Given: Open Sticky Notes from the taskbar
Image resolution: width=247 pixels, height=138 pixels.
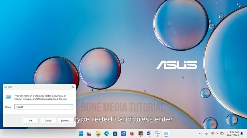Looking at the screenshot, I should [x=140, y=133].
